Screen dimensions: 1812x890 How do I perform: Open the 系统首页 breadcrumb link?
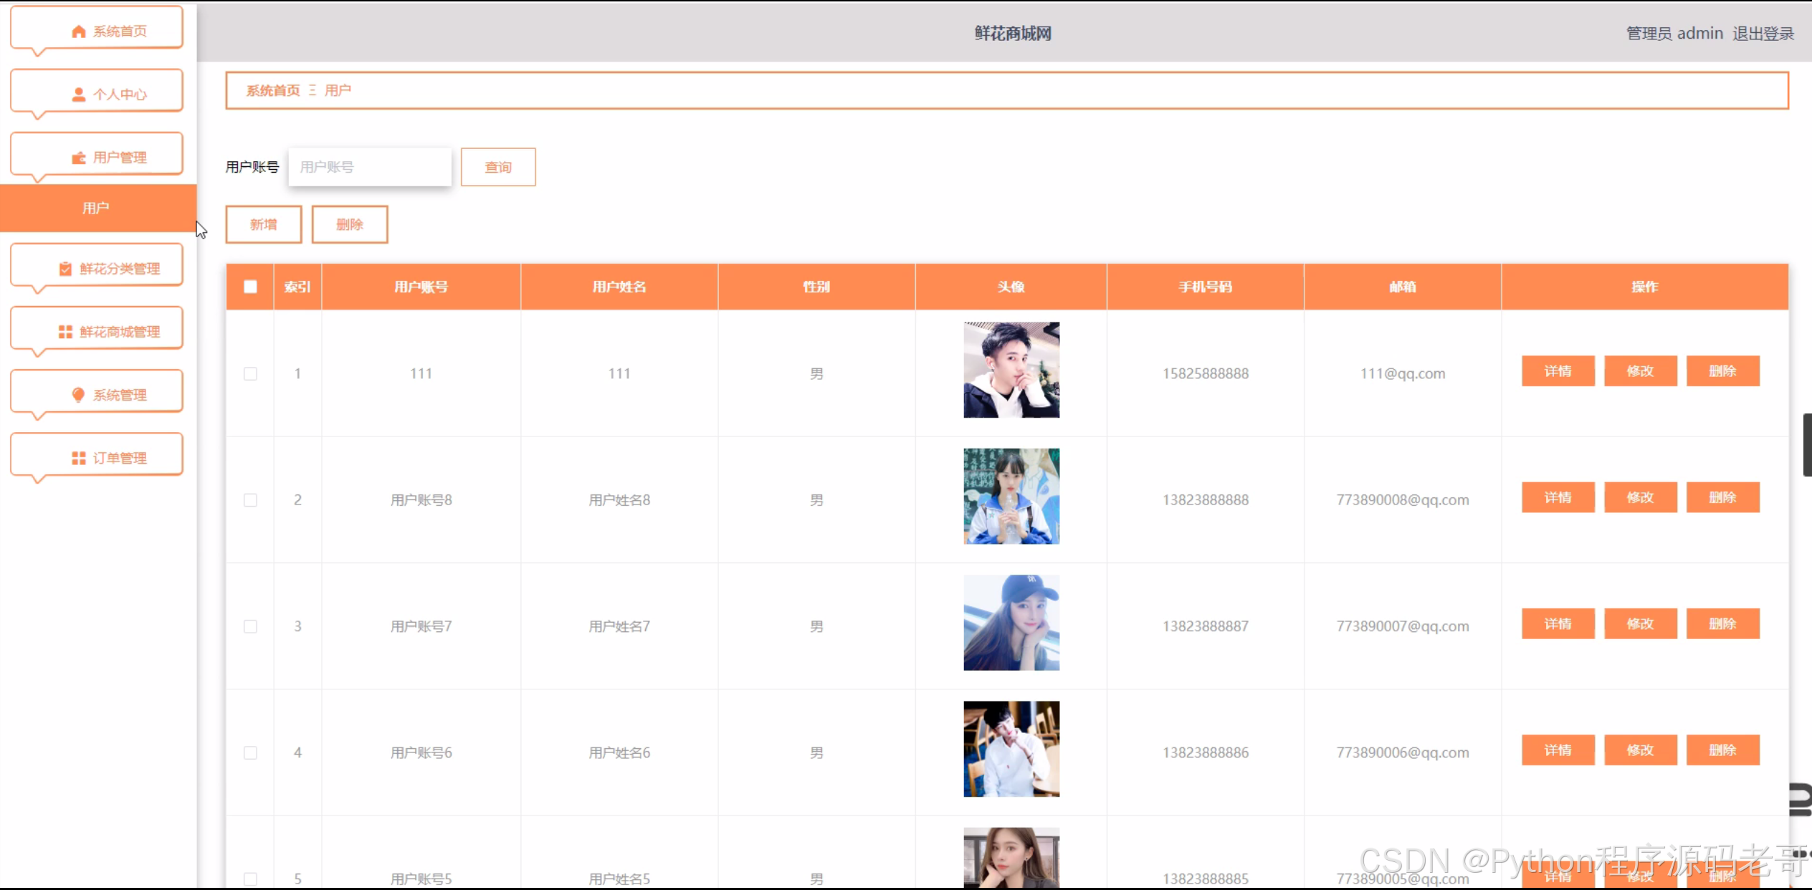(x=273, y=90)
